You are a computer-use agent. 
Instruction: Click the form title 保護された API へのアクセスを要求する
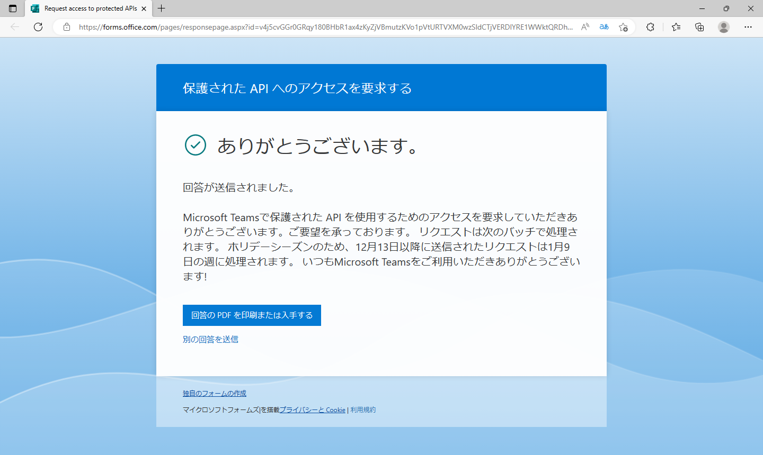tap(297, 88)
